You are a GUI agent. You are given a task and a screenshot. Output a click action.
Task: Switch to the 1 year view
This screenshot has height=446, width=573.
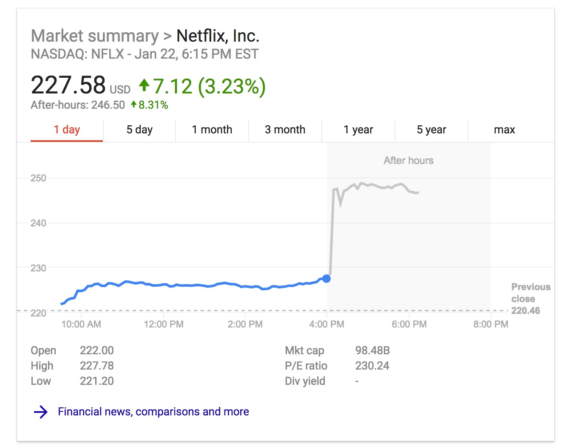pos(358,130)
